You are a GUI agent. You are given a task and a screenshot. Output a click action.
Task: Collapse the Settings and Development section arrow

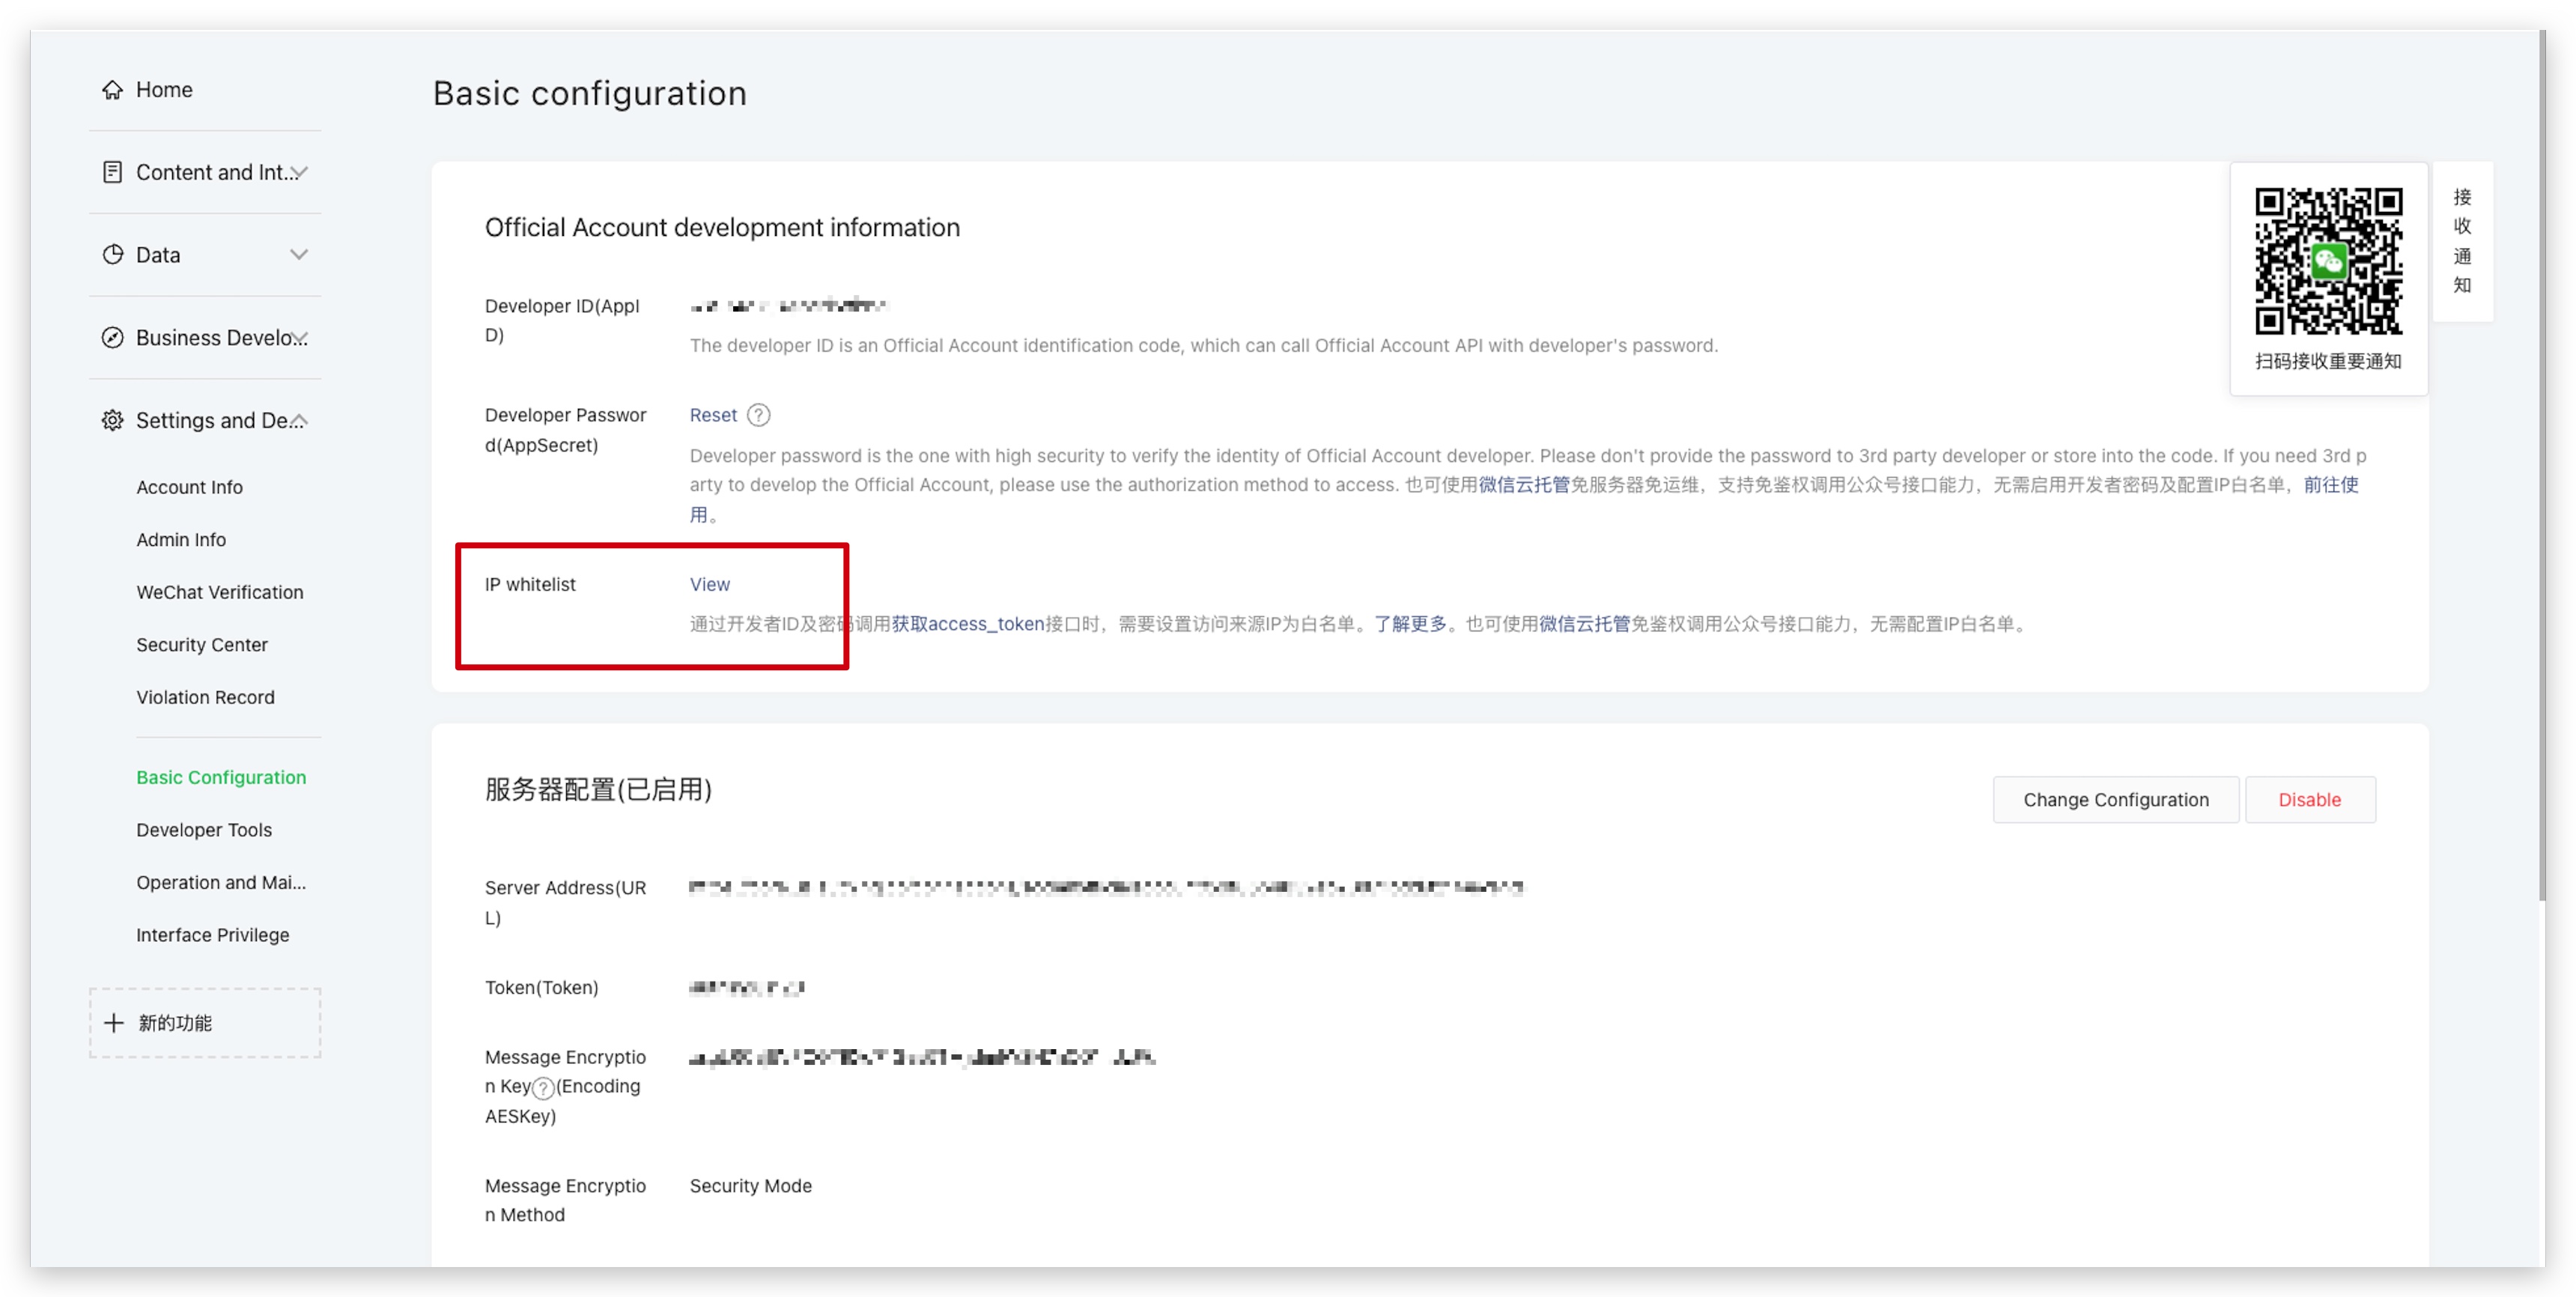pos(299,420)
